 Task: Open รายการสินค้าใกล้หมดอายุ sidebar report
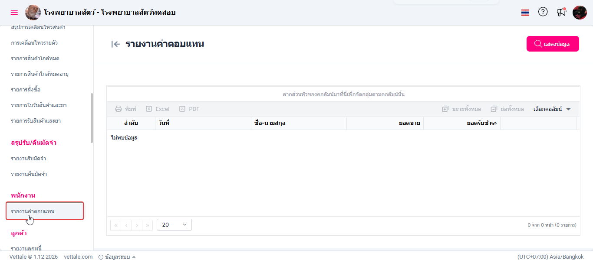(40, 74)
